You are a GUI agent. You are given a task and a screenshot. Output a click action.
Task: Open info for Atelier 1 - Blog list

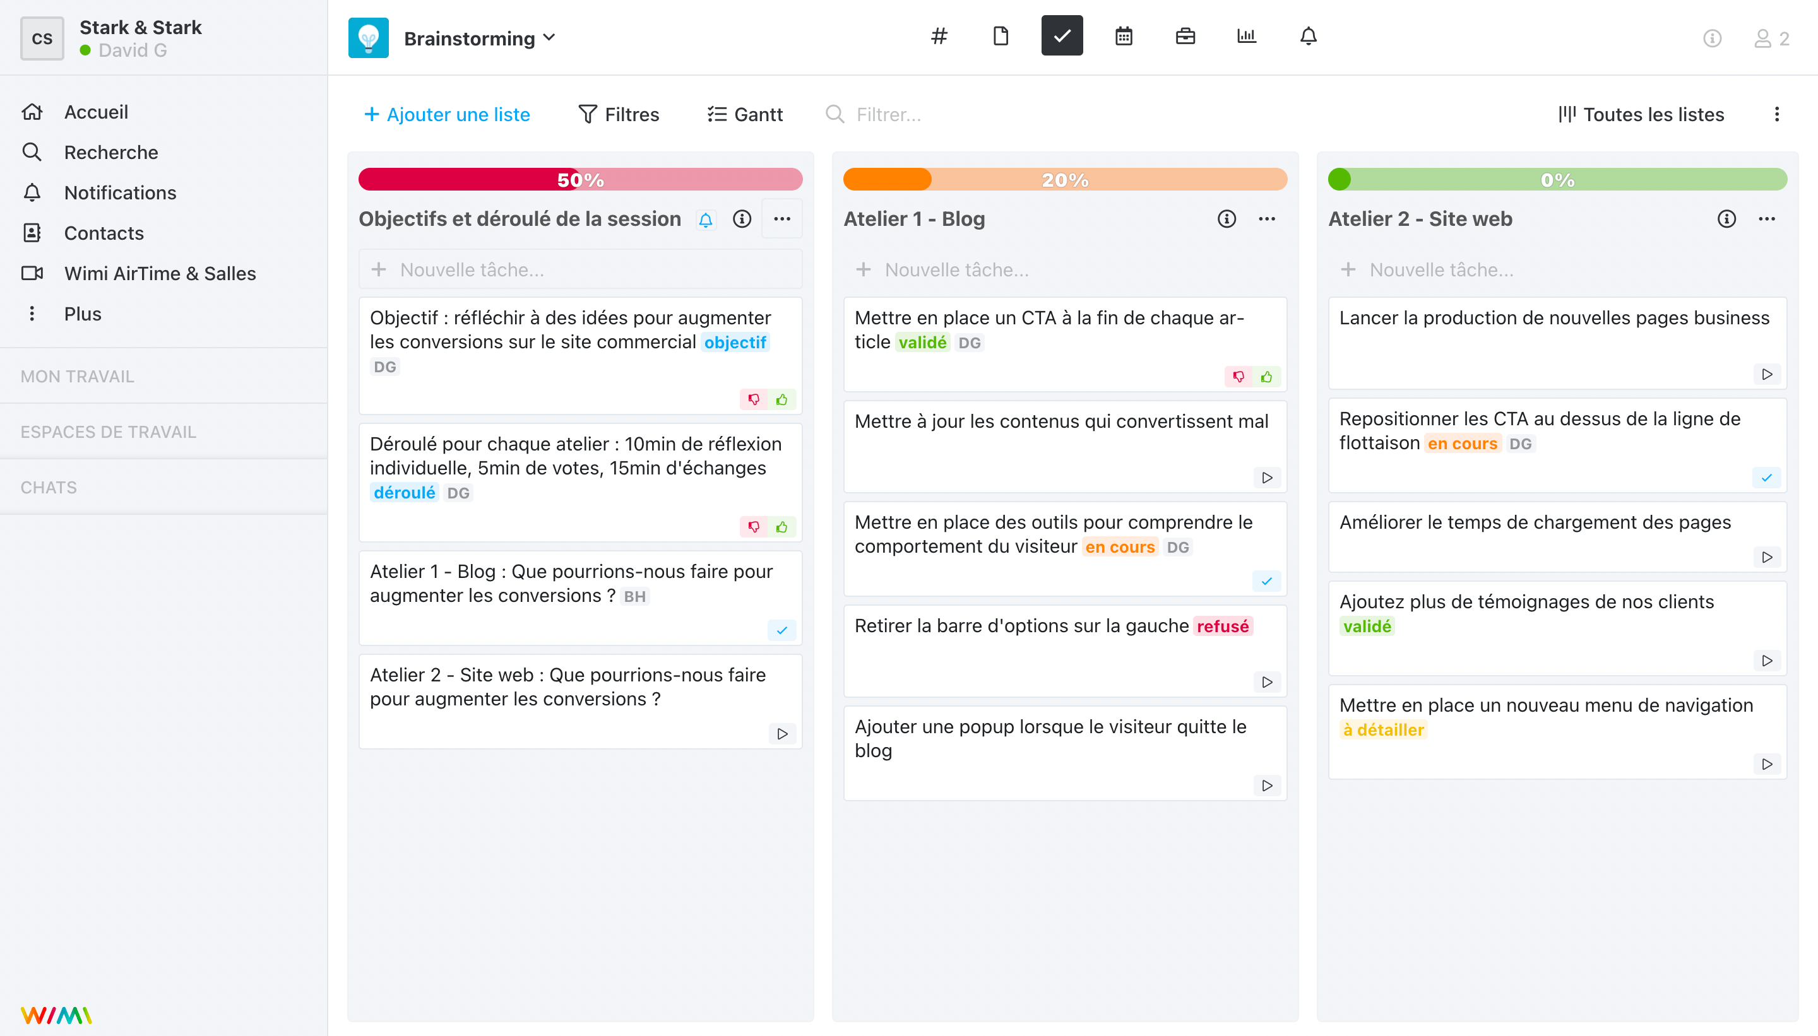coord(1227,218)
